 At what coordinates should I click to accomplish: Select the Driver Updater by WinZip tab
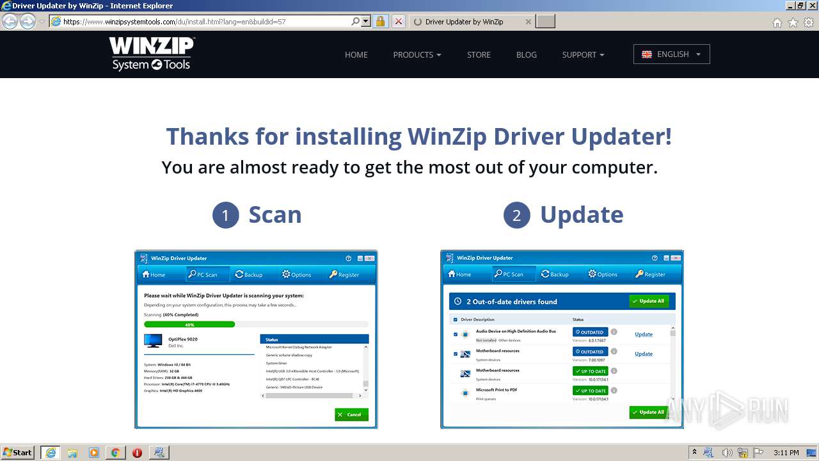pos(471,21)
